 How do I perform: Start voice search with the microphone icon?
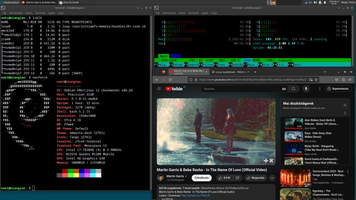pos(306,89)
